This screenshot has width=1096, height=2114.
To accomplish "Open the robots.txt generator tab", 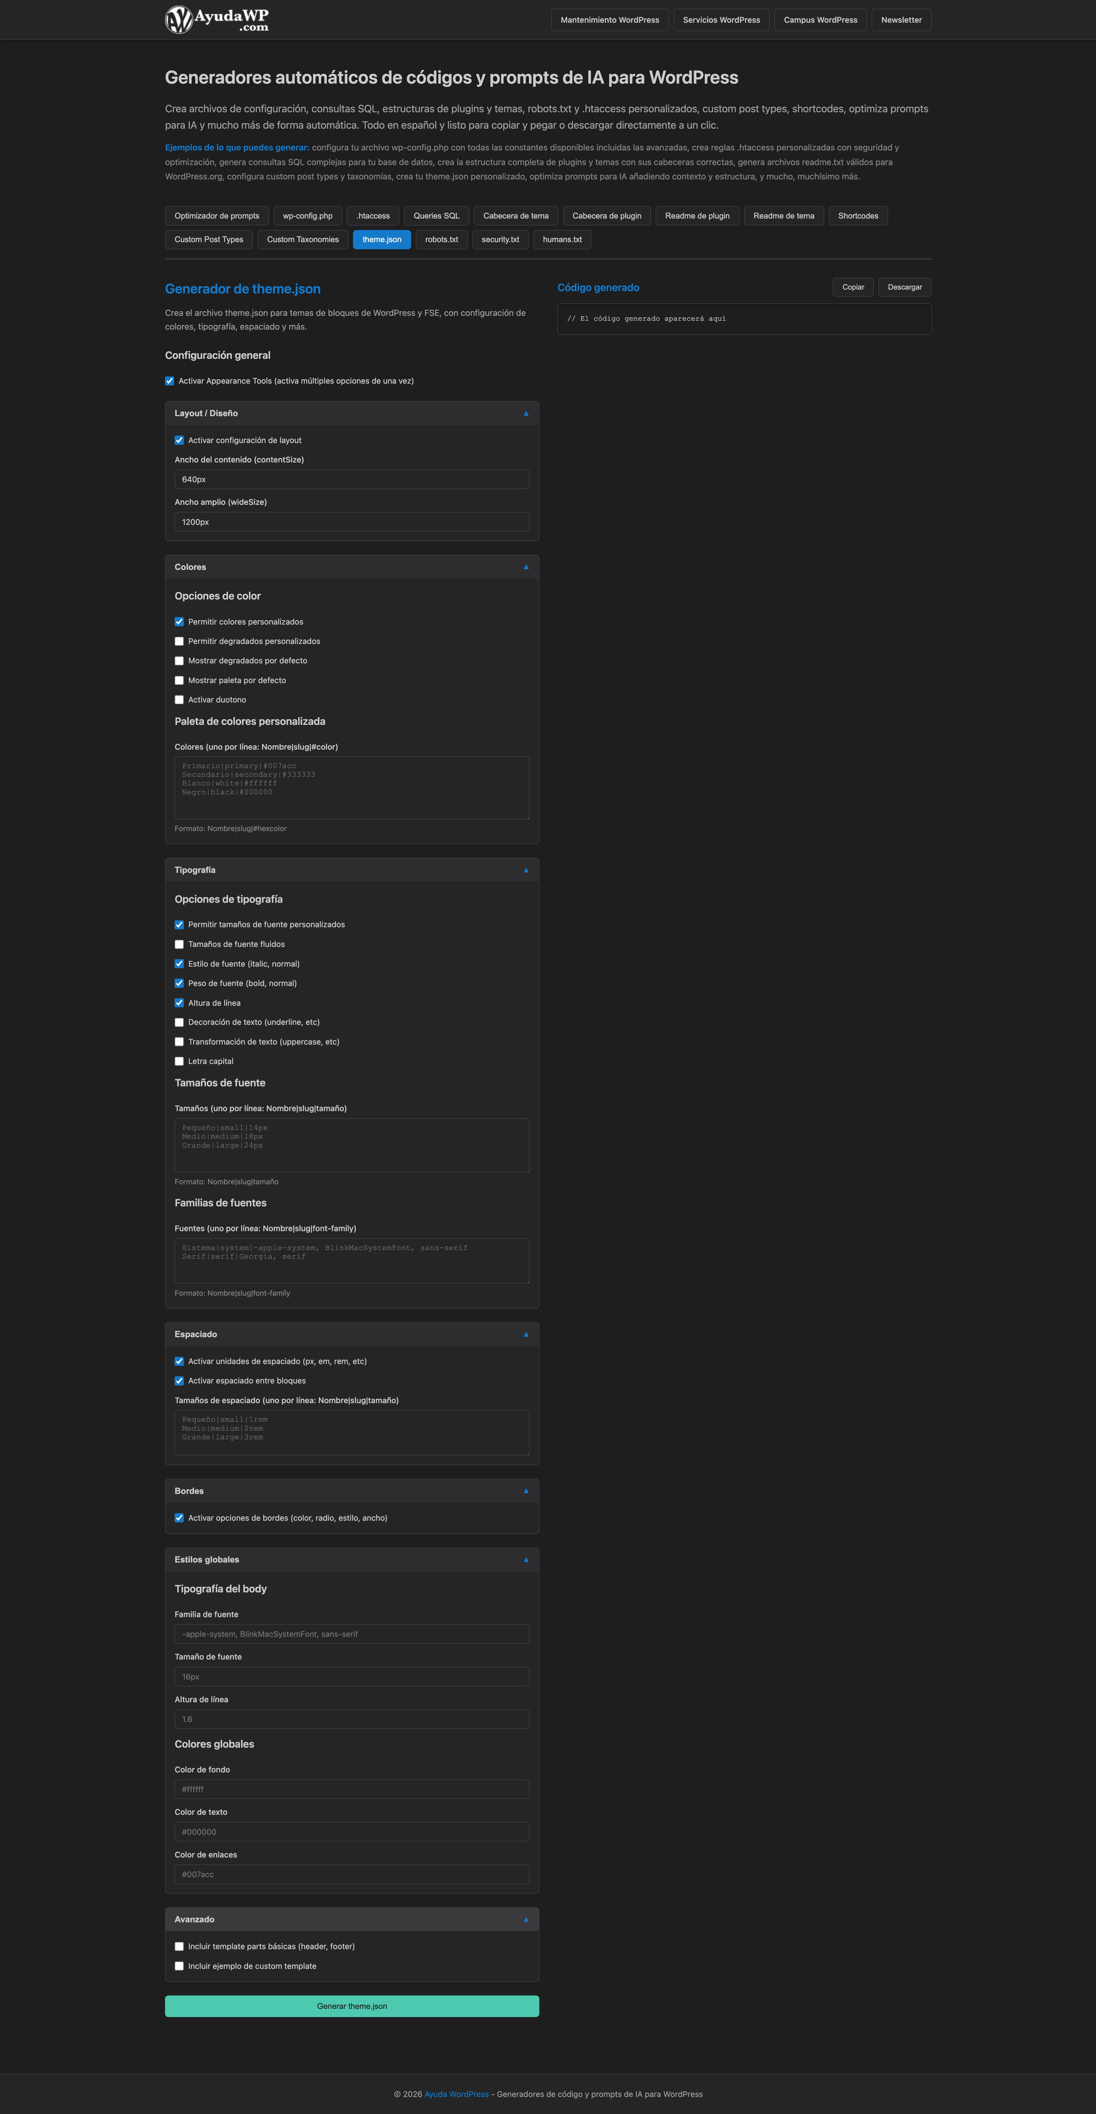I will click(441, 240).
